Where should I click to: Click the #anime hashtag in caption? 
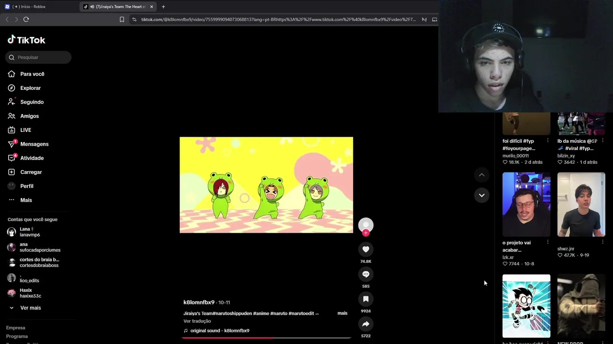pos(261,313)
